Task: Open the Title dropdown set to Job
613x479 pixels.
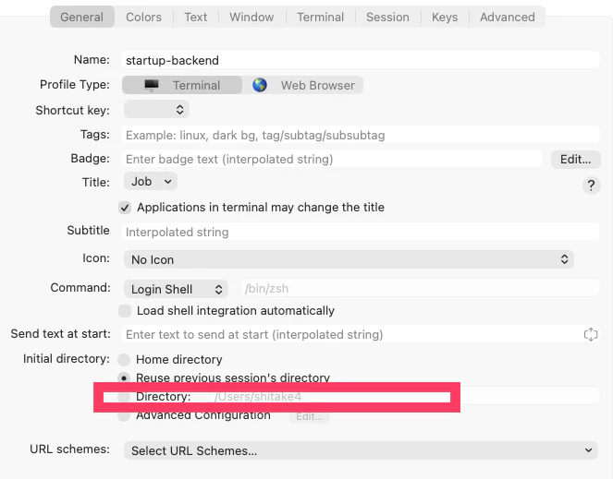Action: 151,182
